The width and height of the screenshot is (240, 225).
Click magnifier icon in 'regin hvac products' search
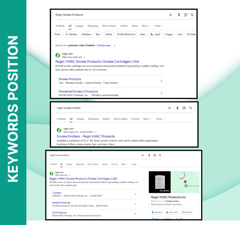(x=160, y=155)
